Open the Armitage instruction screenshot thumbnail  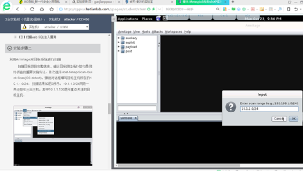(53, 136)
